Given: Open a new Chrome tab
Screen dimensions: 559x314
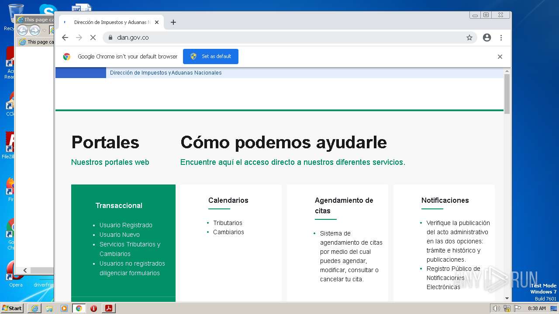Looking at the screenshot, I should click(173, 22).
